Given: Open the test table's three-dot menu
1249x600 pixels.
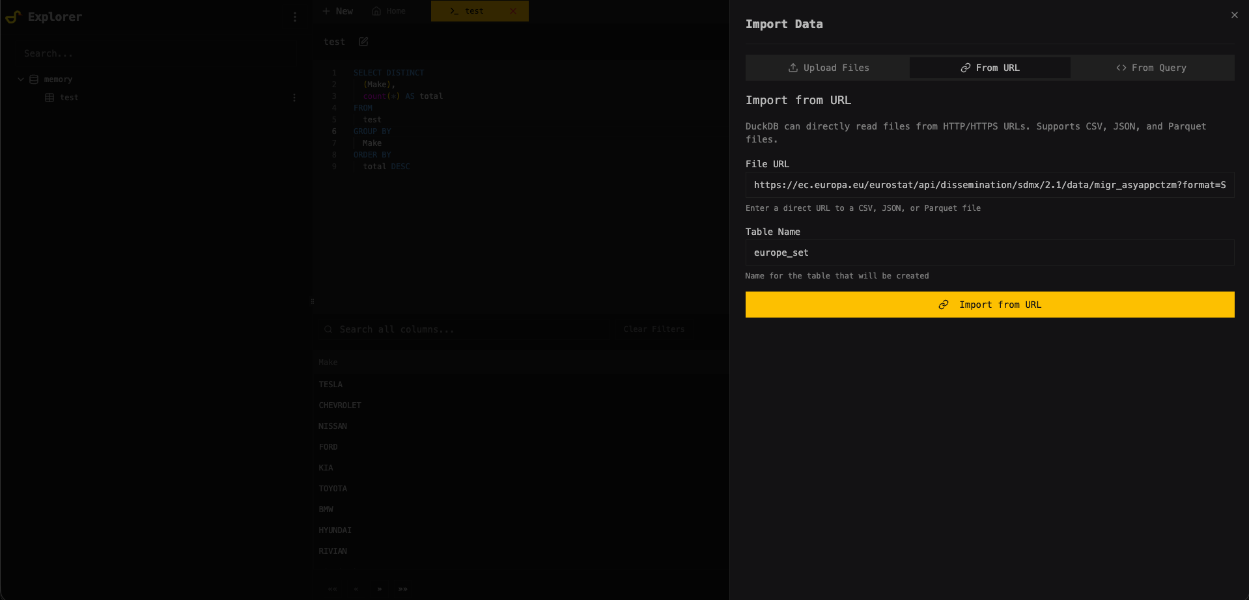Looking at the screenshot, I should (x=294, y=98).
